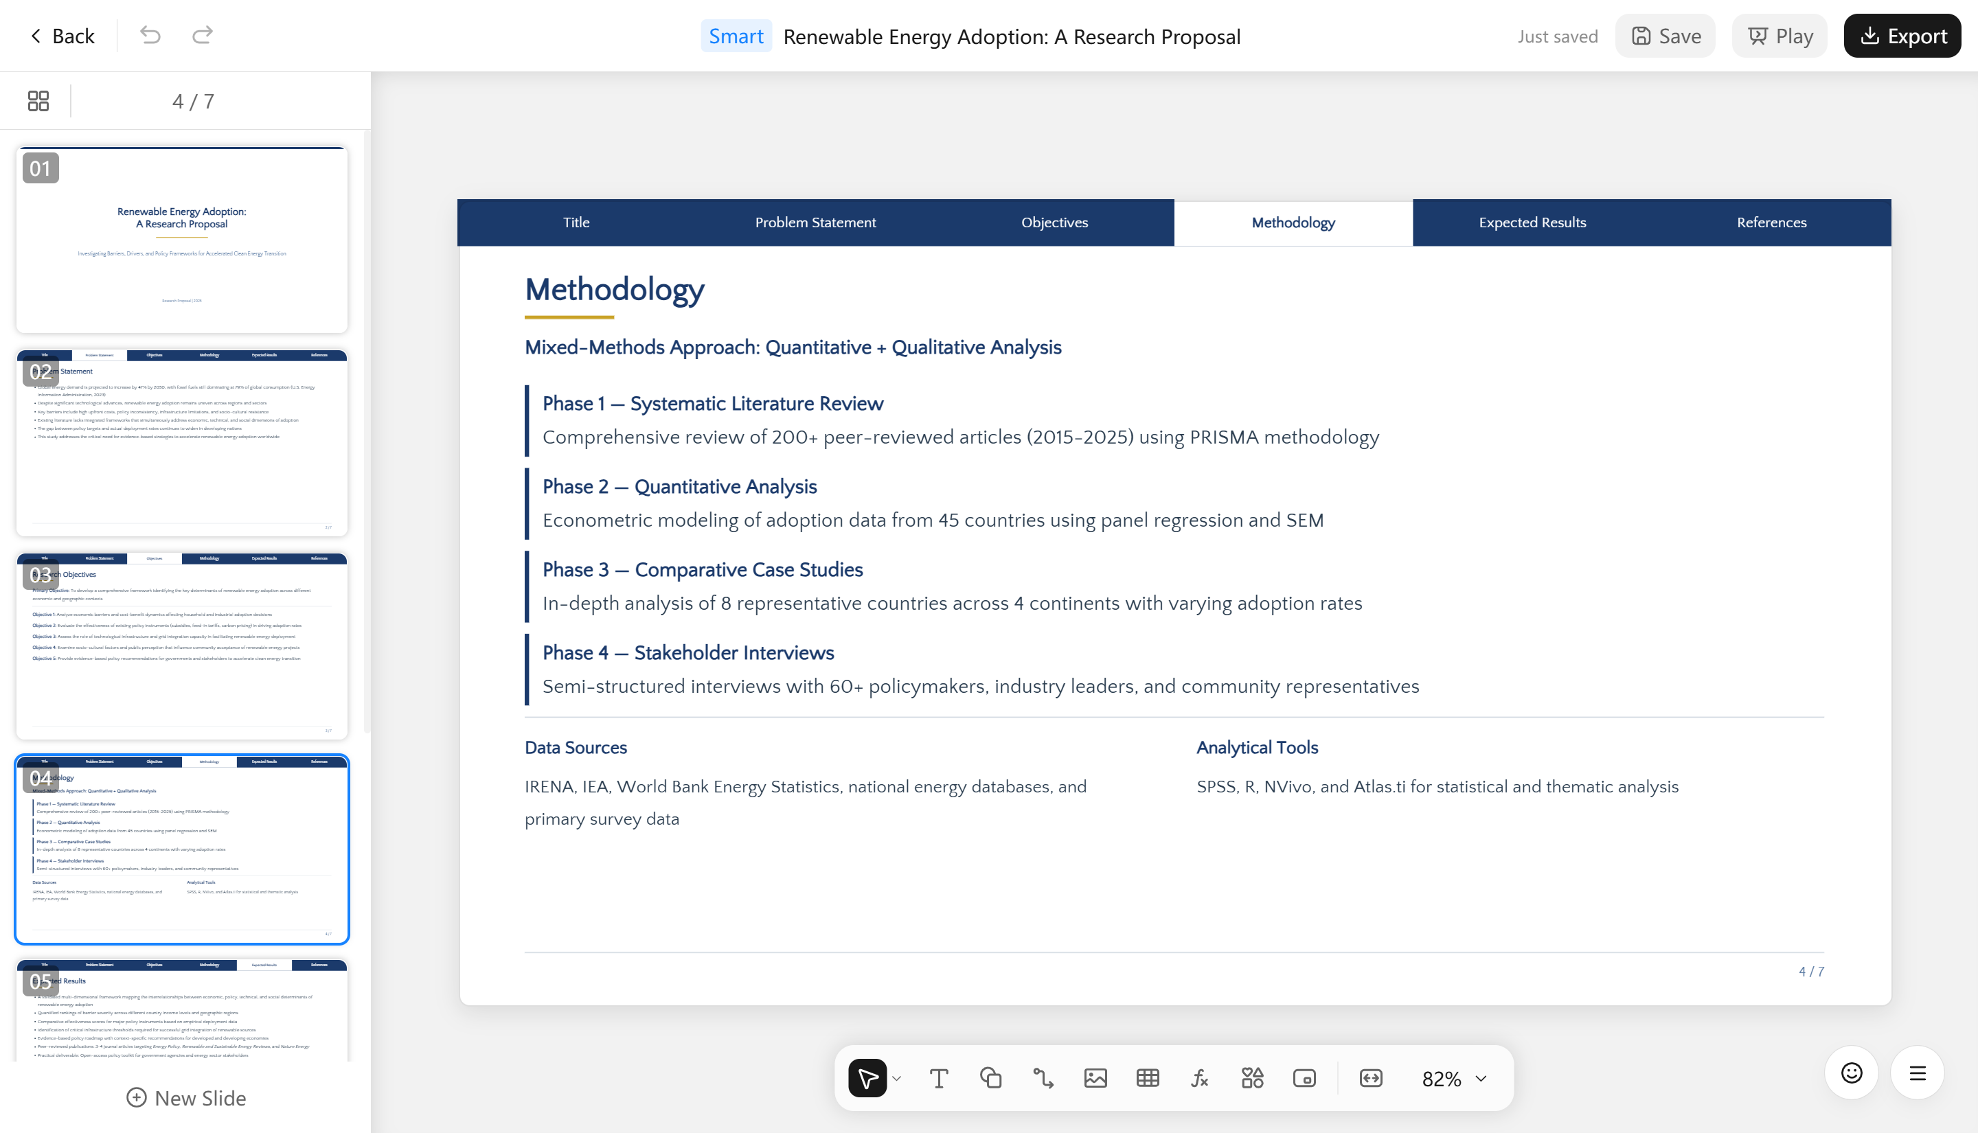Select slide 03 Objectives thumbnail
The image size is (1978, 1133).
(182, 646)
